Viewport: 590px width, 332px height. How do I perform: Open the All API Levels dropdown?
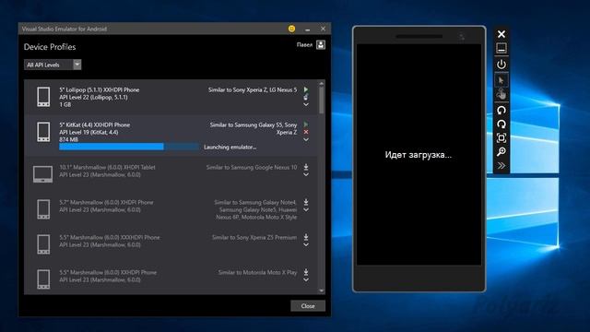tap(53, 65)
